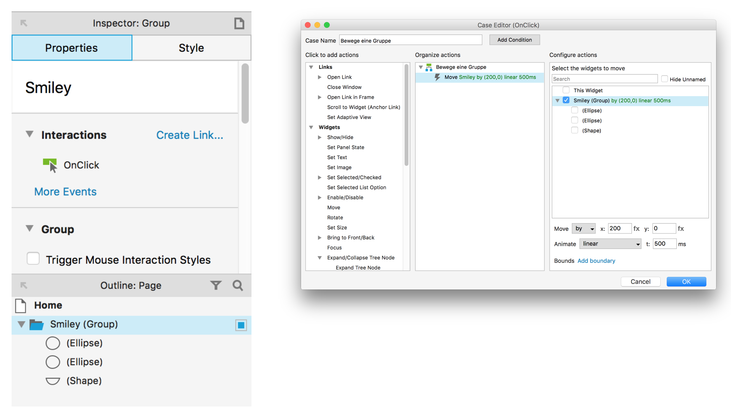Click the Case Name input field
731x417 pixels.
410,40
